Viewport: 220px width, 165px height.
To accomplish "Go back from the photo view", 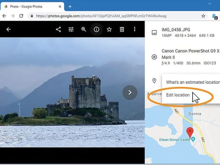I will coord(9,29).
